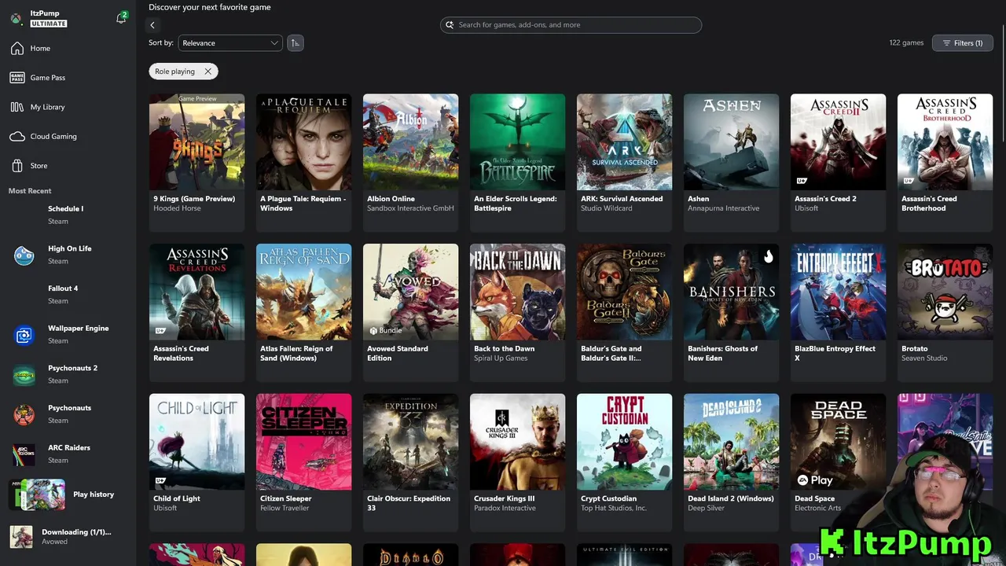The image size is (1006, 566).
Task: Open Albion Online game card
Action: click(410, 163)
